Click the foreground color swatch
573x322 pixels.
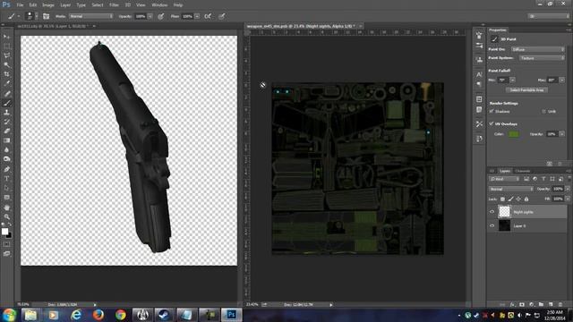click(x=4, y=231)
